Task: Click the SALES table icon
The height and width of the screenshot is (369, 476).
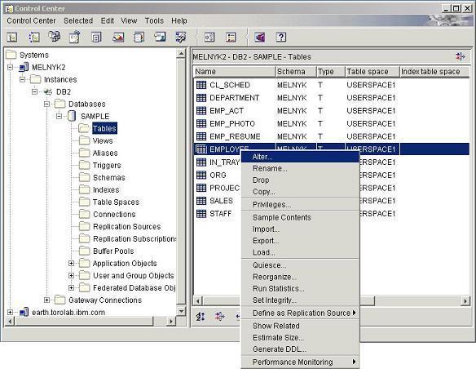Action: [x=201, y=201]
